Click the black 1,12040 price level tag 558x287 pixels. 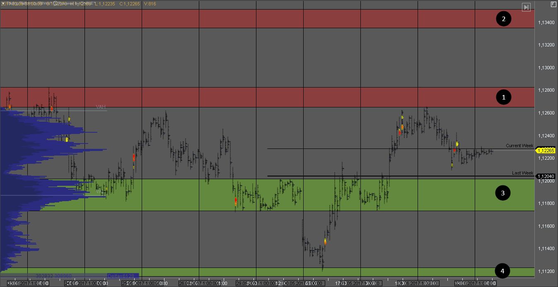(546, 176)
